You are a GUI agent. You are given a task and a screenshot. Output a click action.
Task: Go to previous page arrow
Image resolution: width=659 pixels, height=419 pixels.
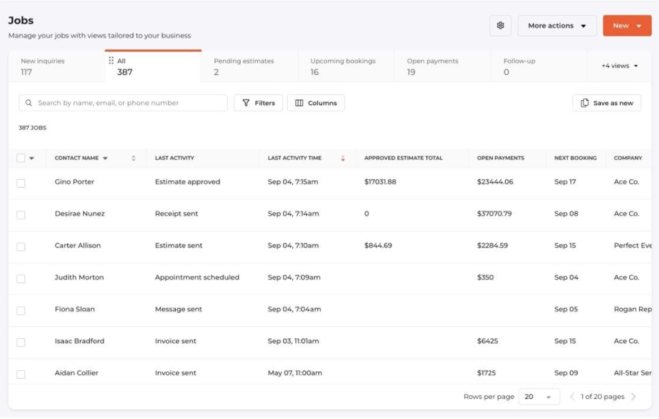[x=572, y=397]
